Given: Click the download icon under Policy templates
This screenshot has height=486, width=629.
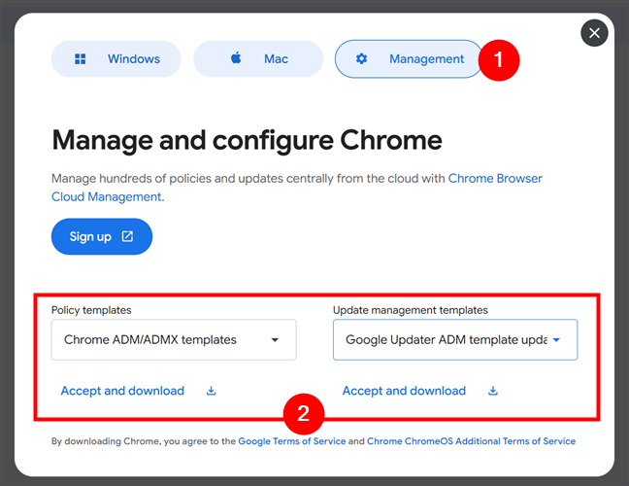Looking at the screenshot, I should tap(211, 391).
